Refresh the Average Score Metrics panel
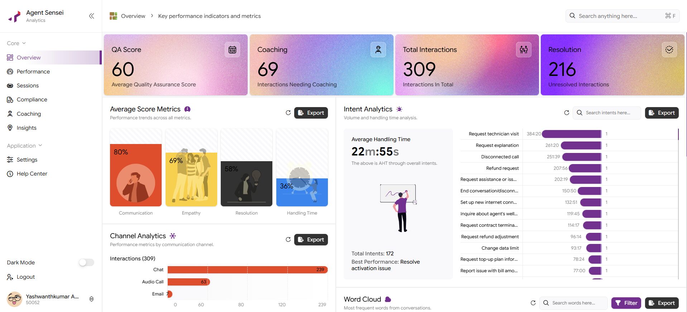The width and height of the screenshot is (687, 312). coord(288,113)
